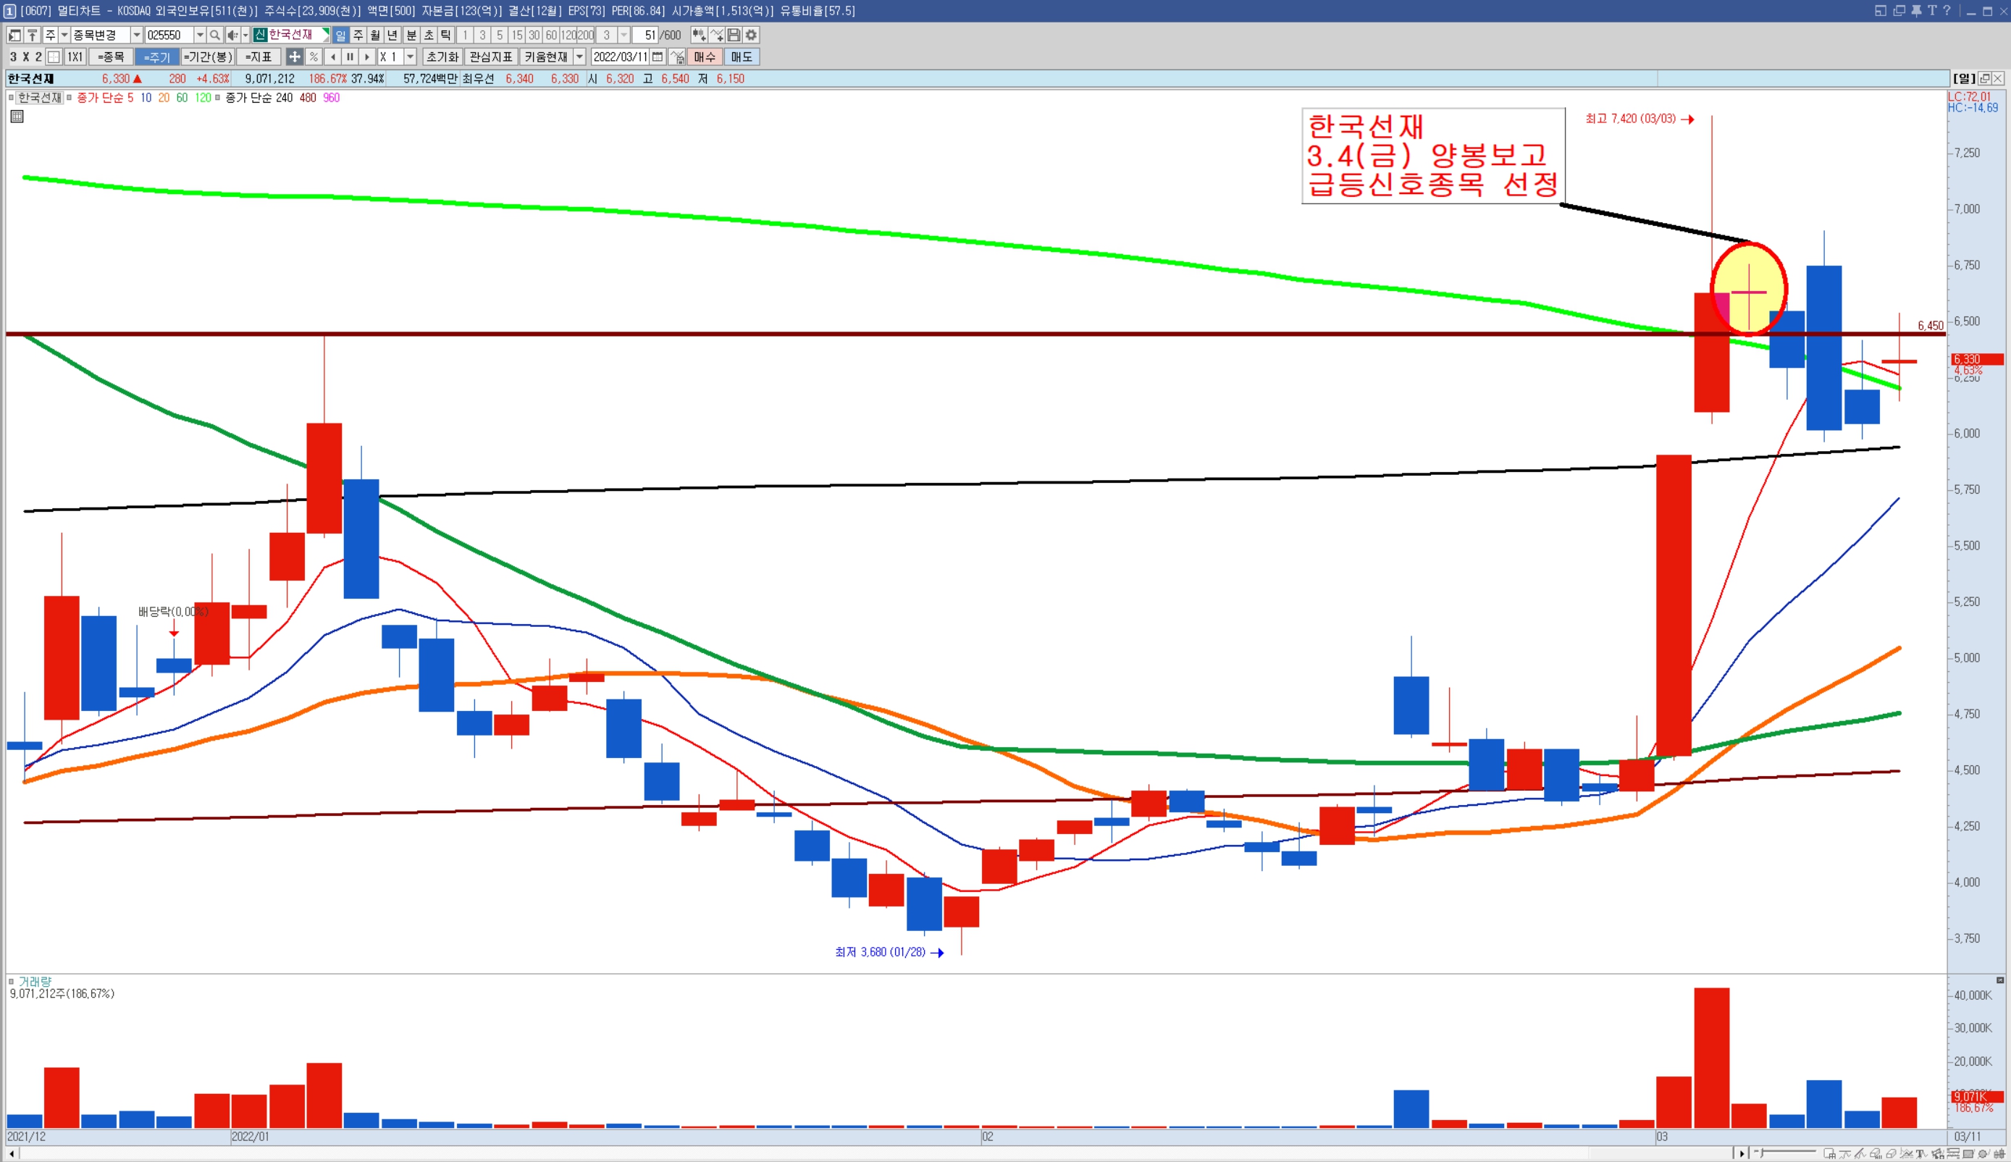2011x1162 pixels.
Task: Open the 종목변경 dropdown
Action: point(136,35)
